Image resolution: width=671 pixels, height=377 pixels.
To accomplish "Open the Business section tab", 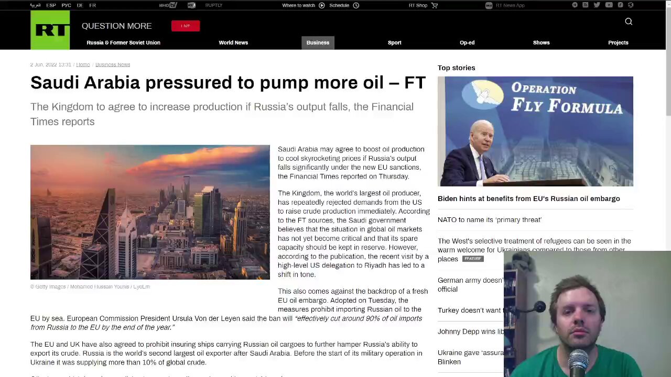I will [x=318, y=42].
